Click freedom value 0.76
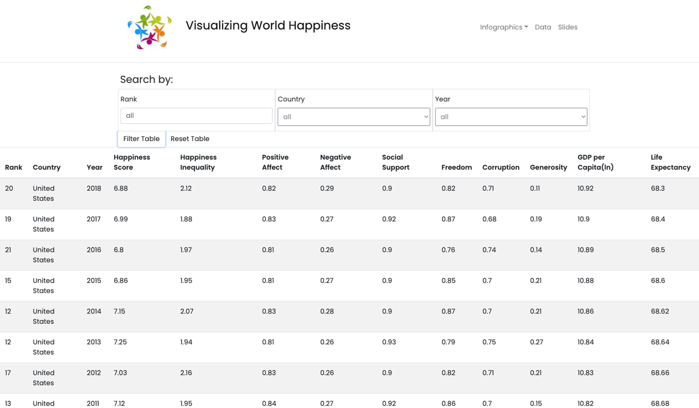The height and width of the screenshot is (408, 699). click(x=448, y=250)
